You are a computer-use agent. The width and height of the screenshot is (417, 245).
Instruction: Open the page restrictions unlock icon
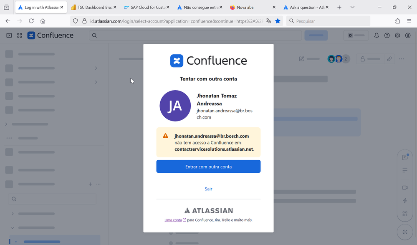(362, 59)
